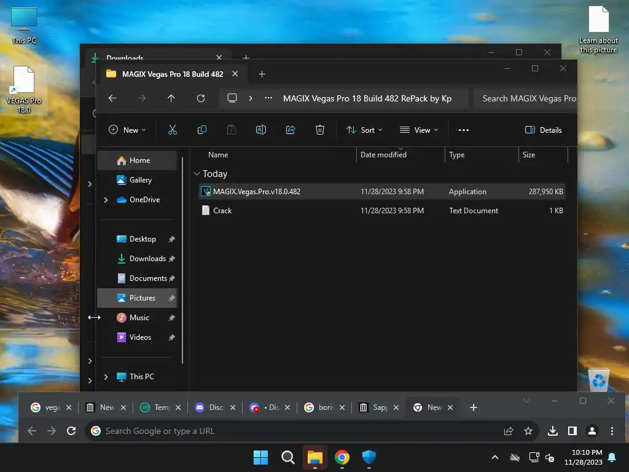Refresh the Explorer folder view
Screen dimensions: 629x472
(201, 98)
